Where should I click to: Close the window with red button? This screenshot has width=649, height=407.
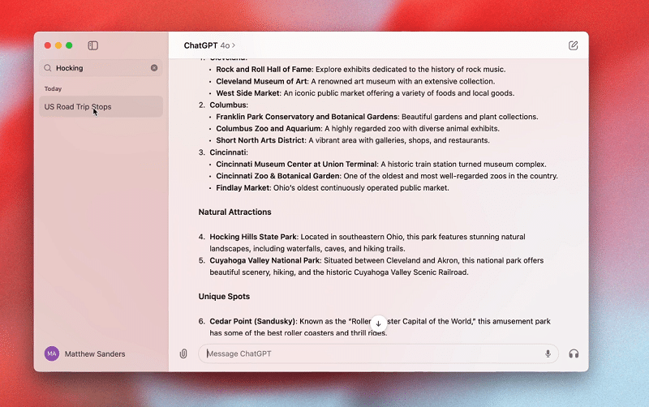[48, 45]
